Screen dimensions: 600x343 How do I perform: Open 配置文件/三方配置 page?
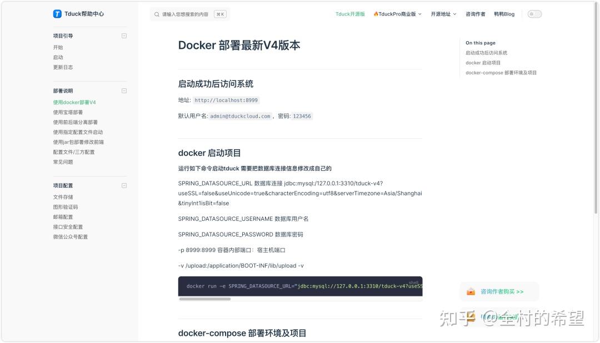[74, 152]
